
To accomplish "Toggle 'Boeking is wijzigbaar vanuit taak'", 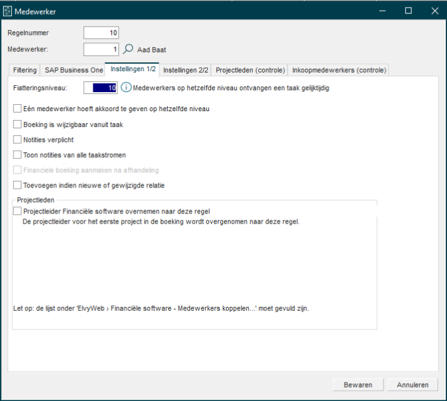I will 18,125.
